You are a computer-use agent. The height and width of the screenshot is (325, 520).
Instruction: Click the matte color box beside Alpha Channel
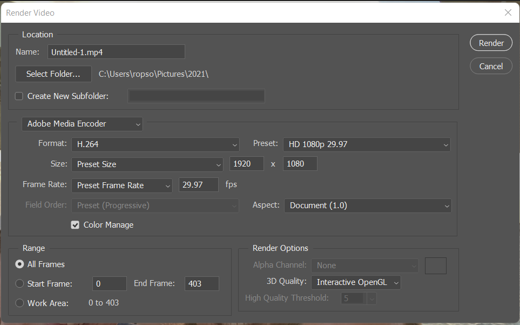click(x=435, y=266)
